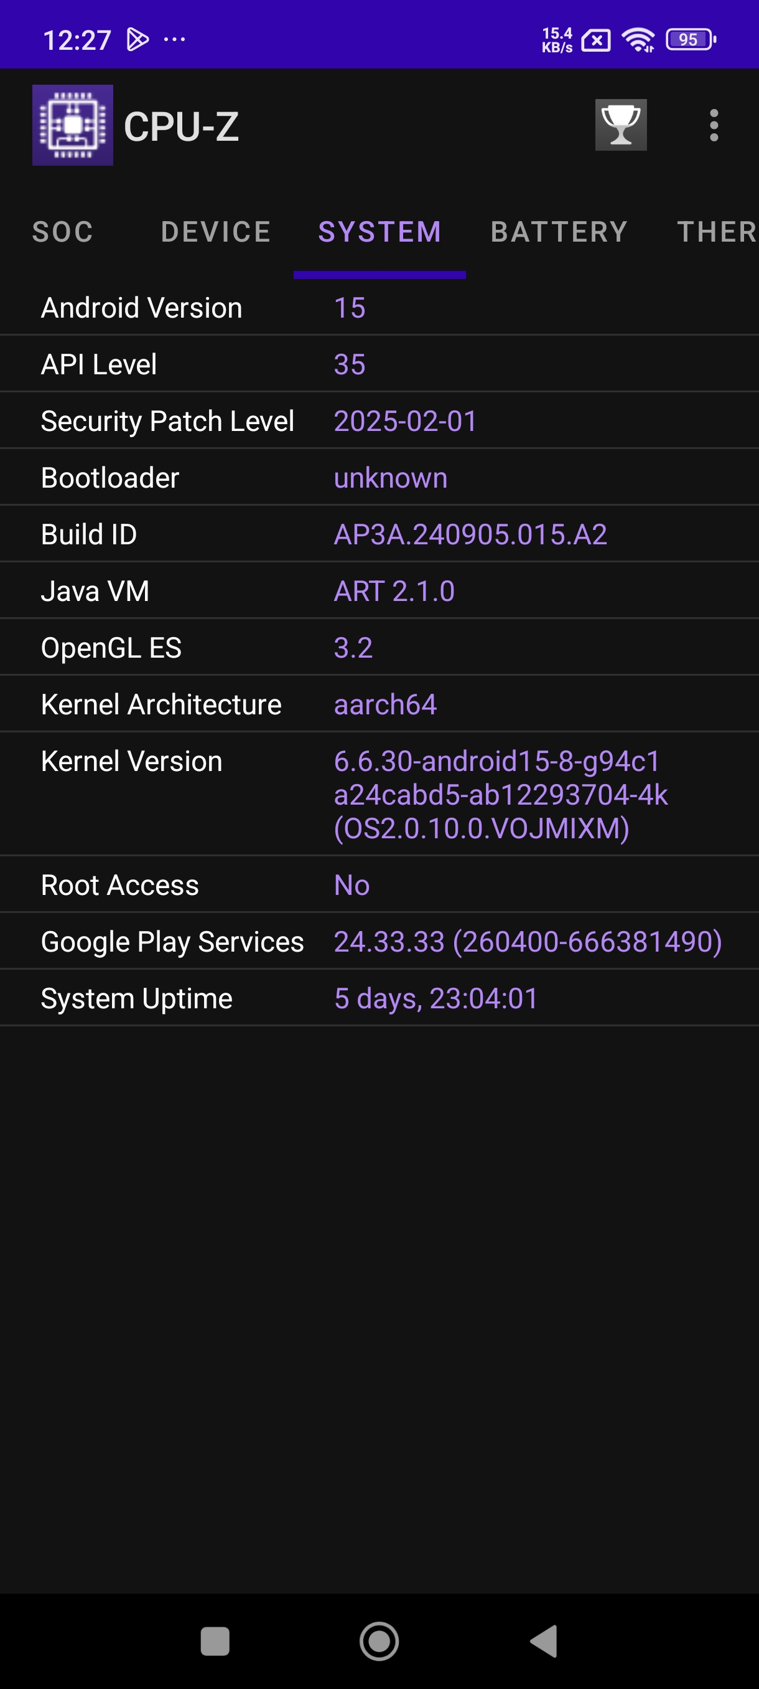This screenshot has width=759, height=1689.
Task: Tap the System Uptime value
Action: [435, 998]
